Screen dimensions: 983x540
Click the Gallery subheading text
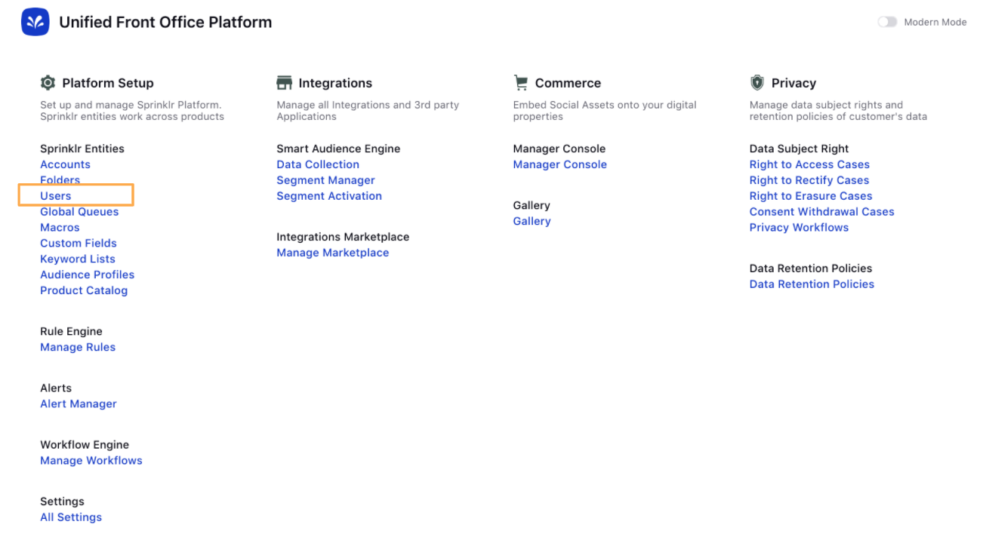click(x=532, y=205)
